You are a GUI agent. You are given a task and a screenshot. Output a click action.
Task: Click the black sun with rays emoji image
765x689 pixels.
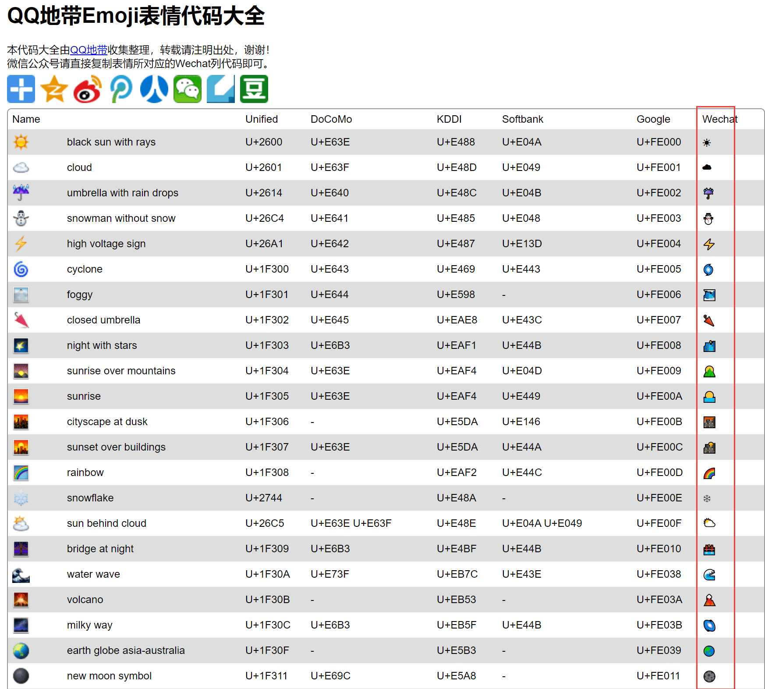pyautogui.click(x=21, y=142)
